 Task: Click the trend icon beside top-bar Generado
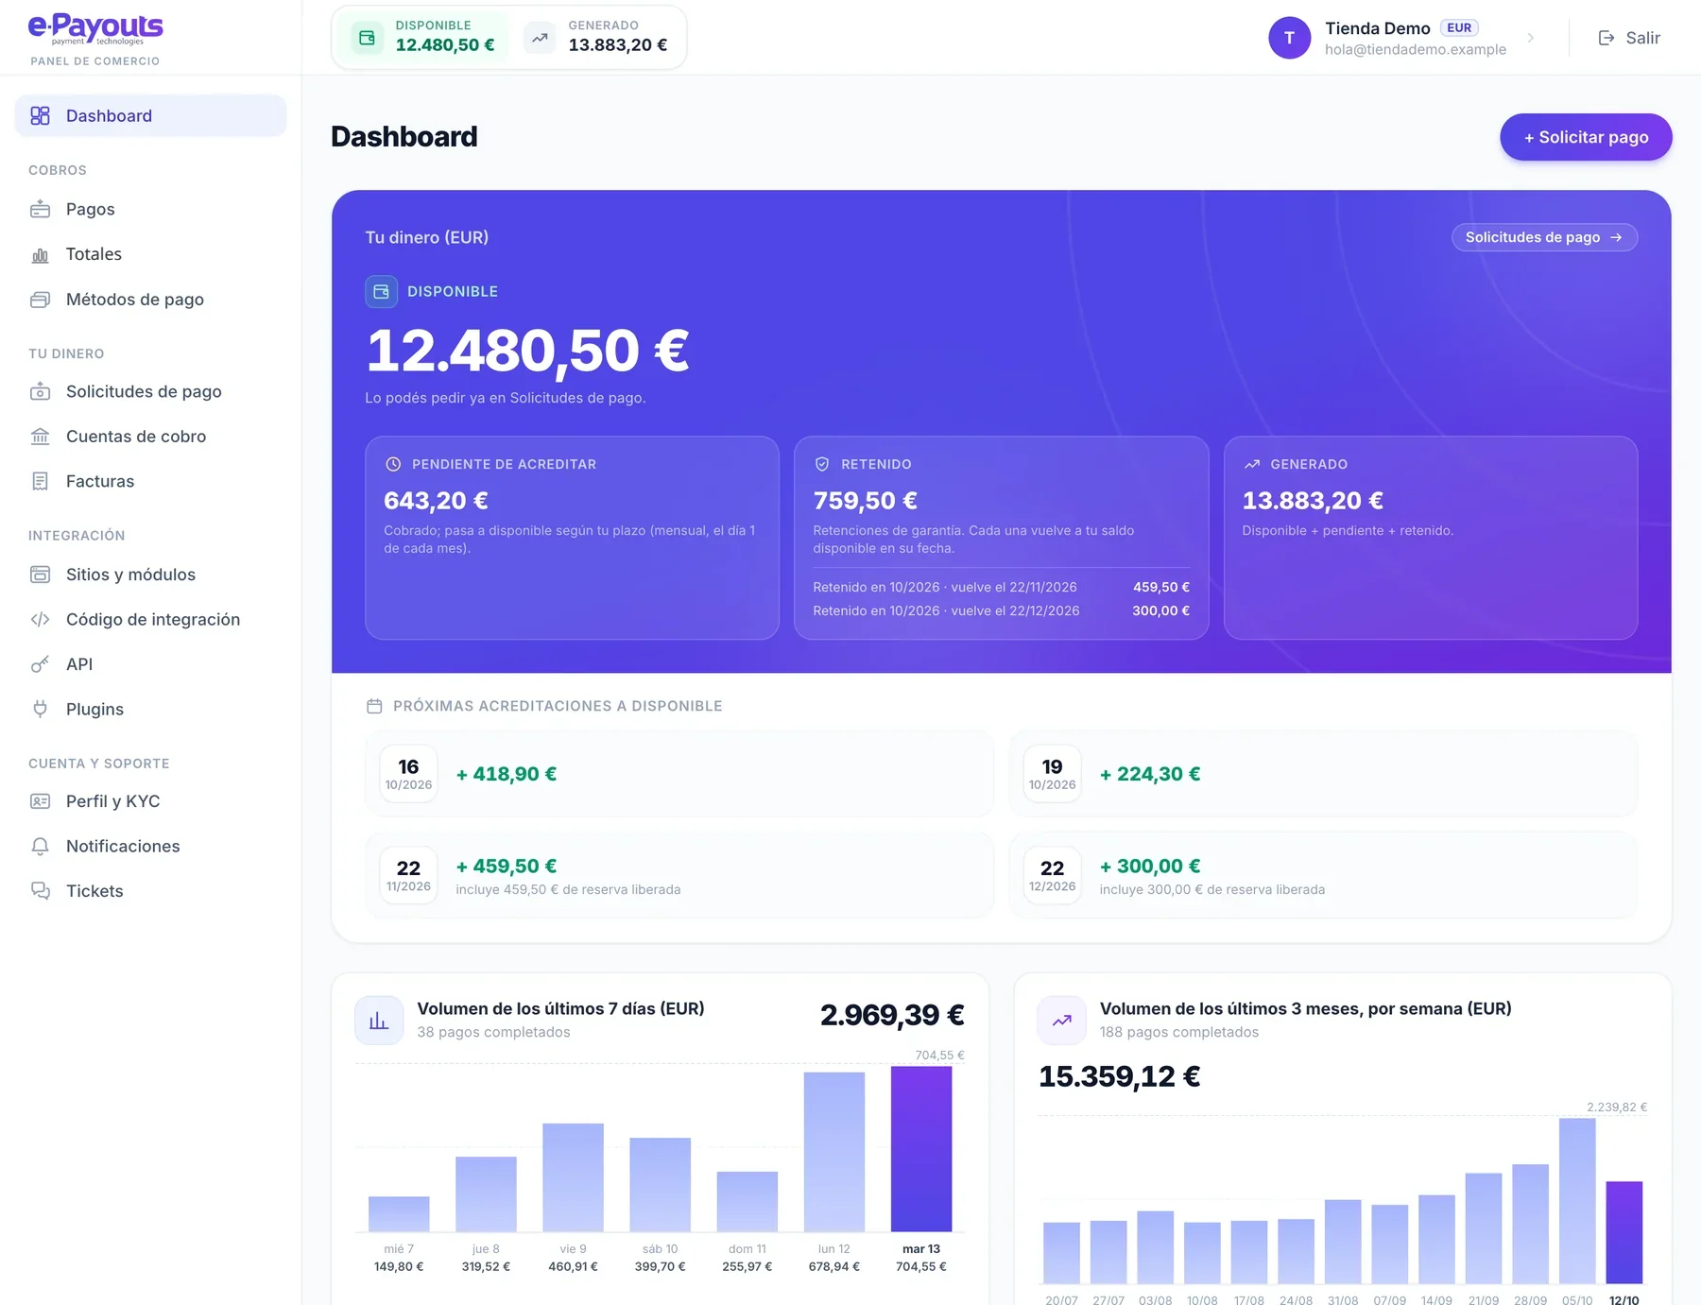540,38
